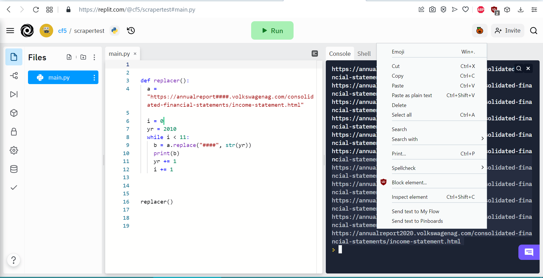Viewport: 543px width, 278px height.
Task: Click the site security lock icon
Action: [x=68, y=10]
